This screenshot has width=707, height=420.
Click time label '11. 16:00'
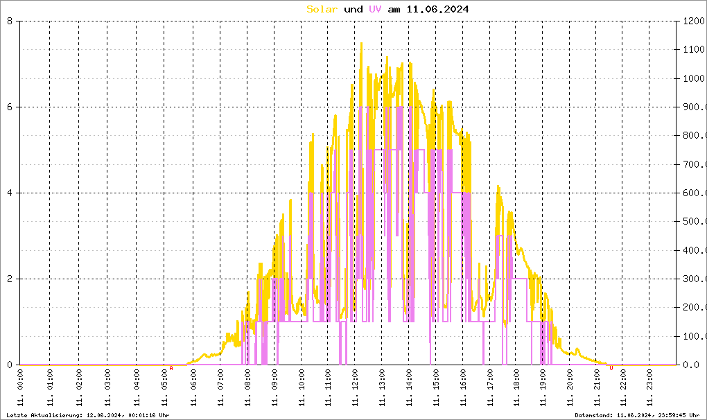[463, 387]
